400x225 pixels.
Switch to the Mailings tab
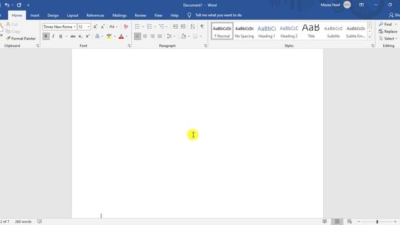[x=119, y=15]
